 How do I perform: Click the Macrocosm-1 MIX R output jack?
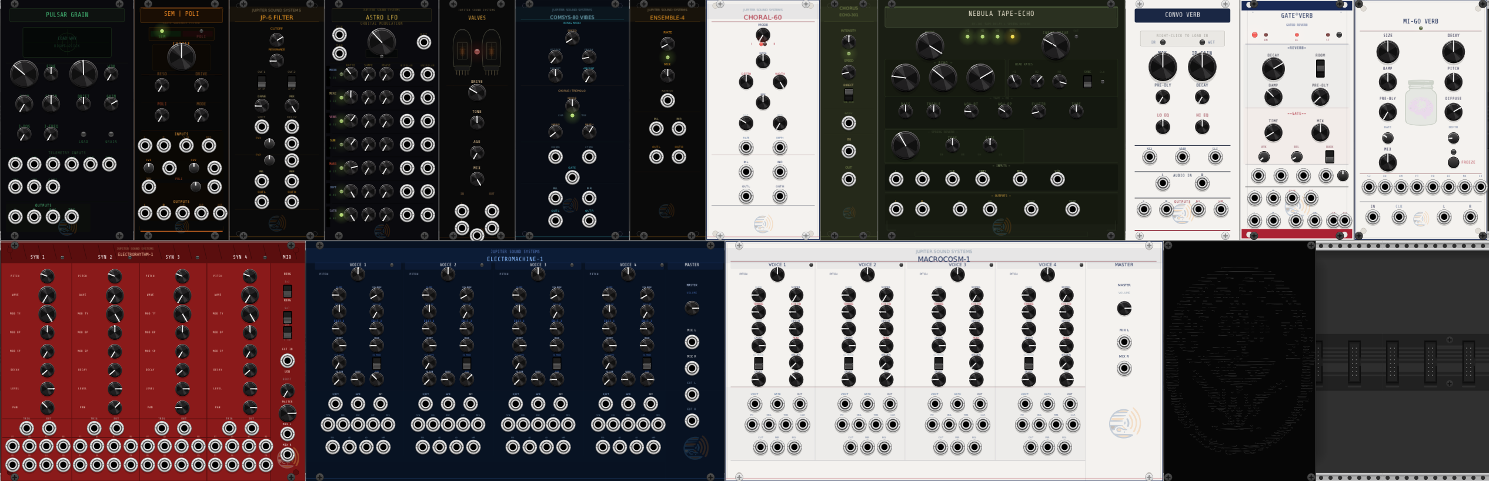(1124, 369)
